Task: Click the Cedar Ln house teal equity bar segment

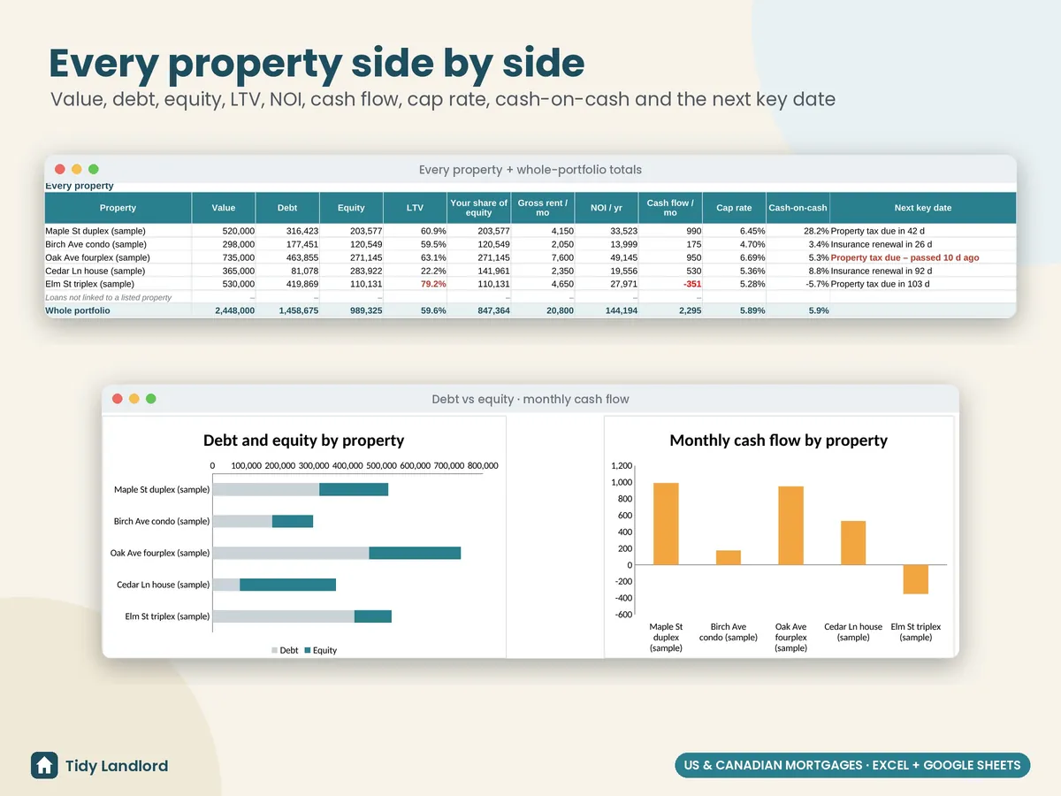Action: point(288,585)
